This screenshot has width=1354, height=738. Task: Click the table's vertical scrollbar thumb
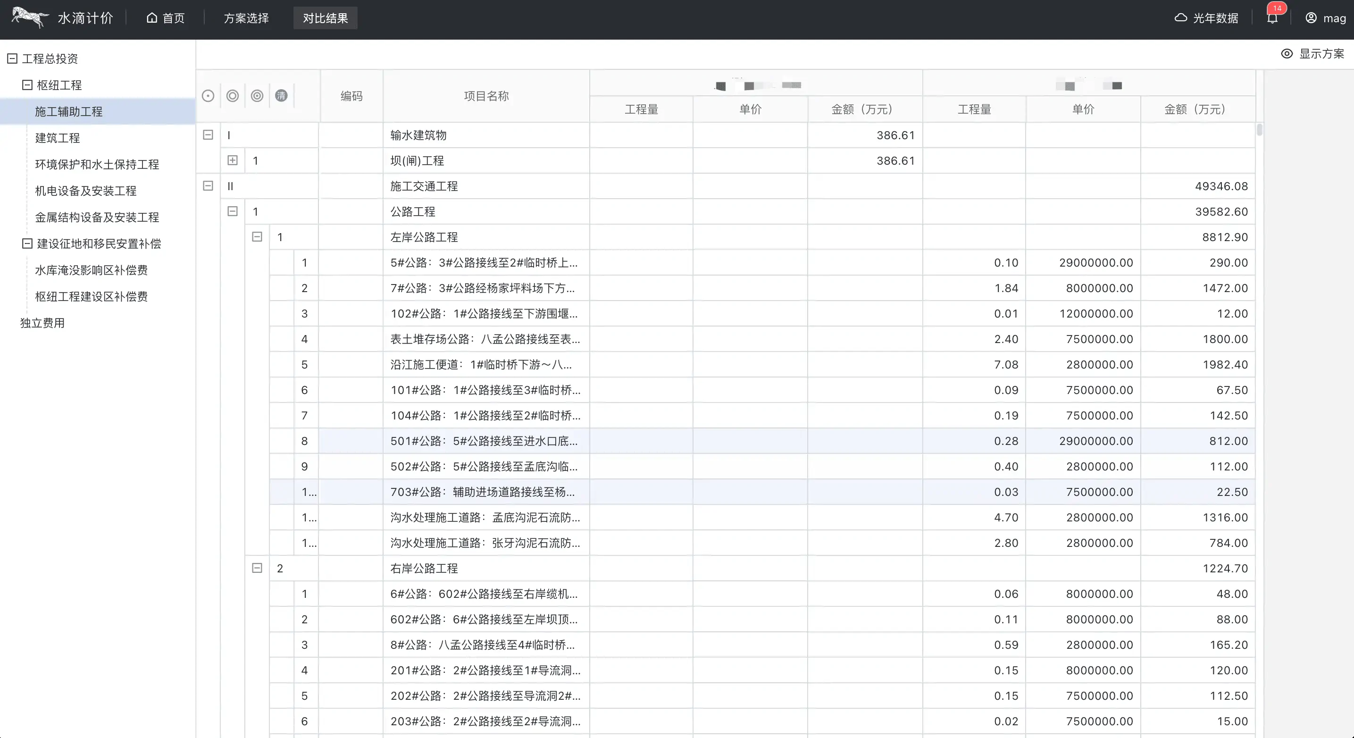(1259, 129)
